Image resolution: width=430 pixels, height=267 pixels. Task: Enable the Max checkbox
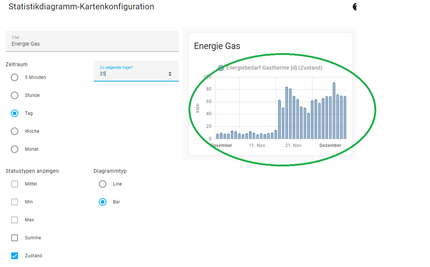(x=14, y=220)
